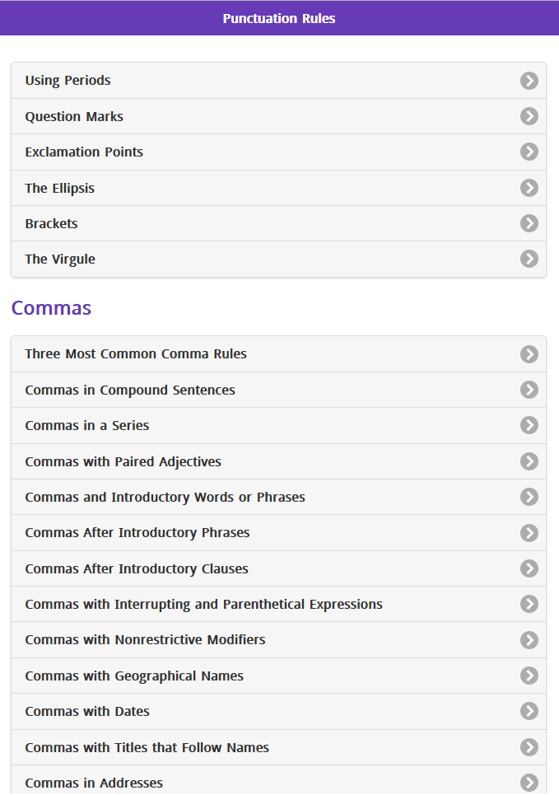Click the Punctuation Rules header title
This screenshot has width=559, height=795.
coord(279,18)
